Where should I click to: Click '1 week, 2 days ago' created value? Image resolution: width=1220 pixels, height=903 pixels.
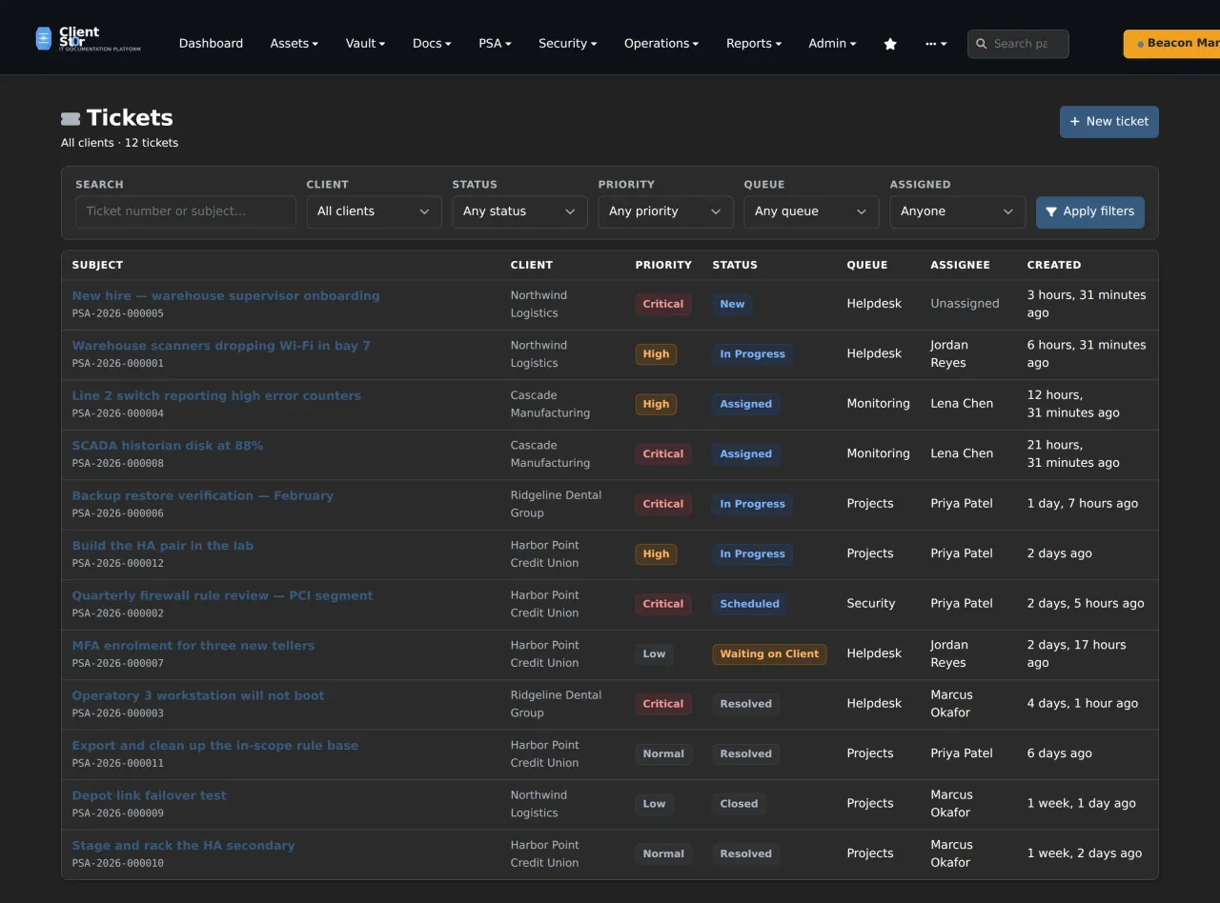coord(1085,853)
